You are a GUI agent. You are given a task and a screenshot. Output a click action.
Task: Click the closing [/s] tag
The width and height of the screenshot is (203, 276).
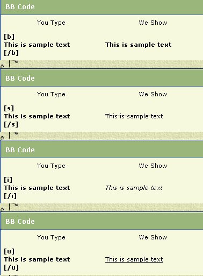pyautogui.click(x=11, y=124)
